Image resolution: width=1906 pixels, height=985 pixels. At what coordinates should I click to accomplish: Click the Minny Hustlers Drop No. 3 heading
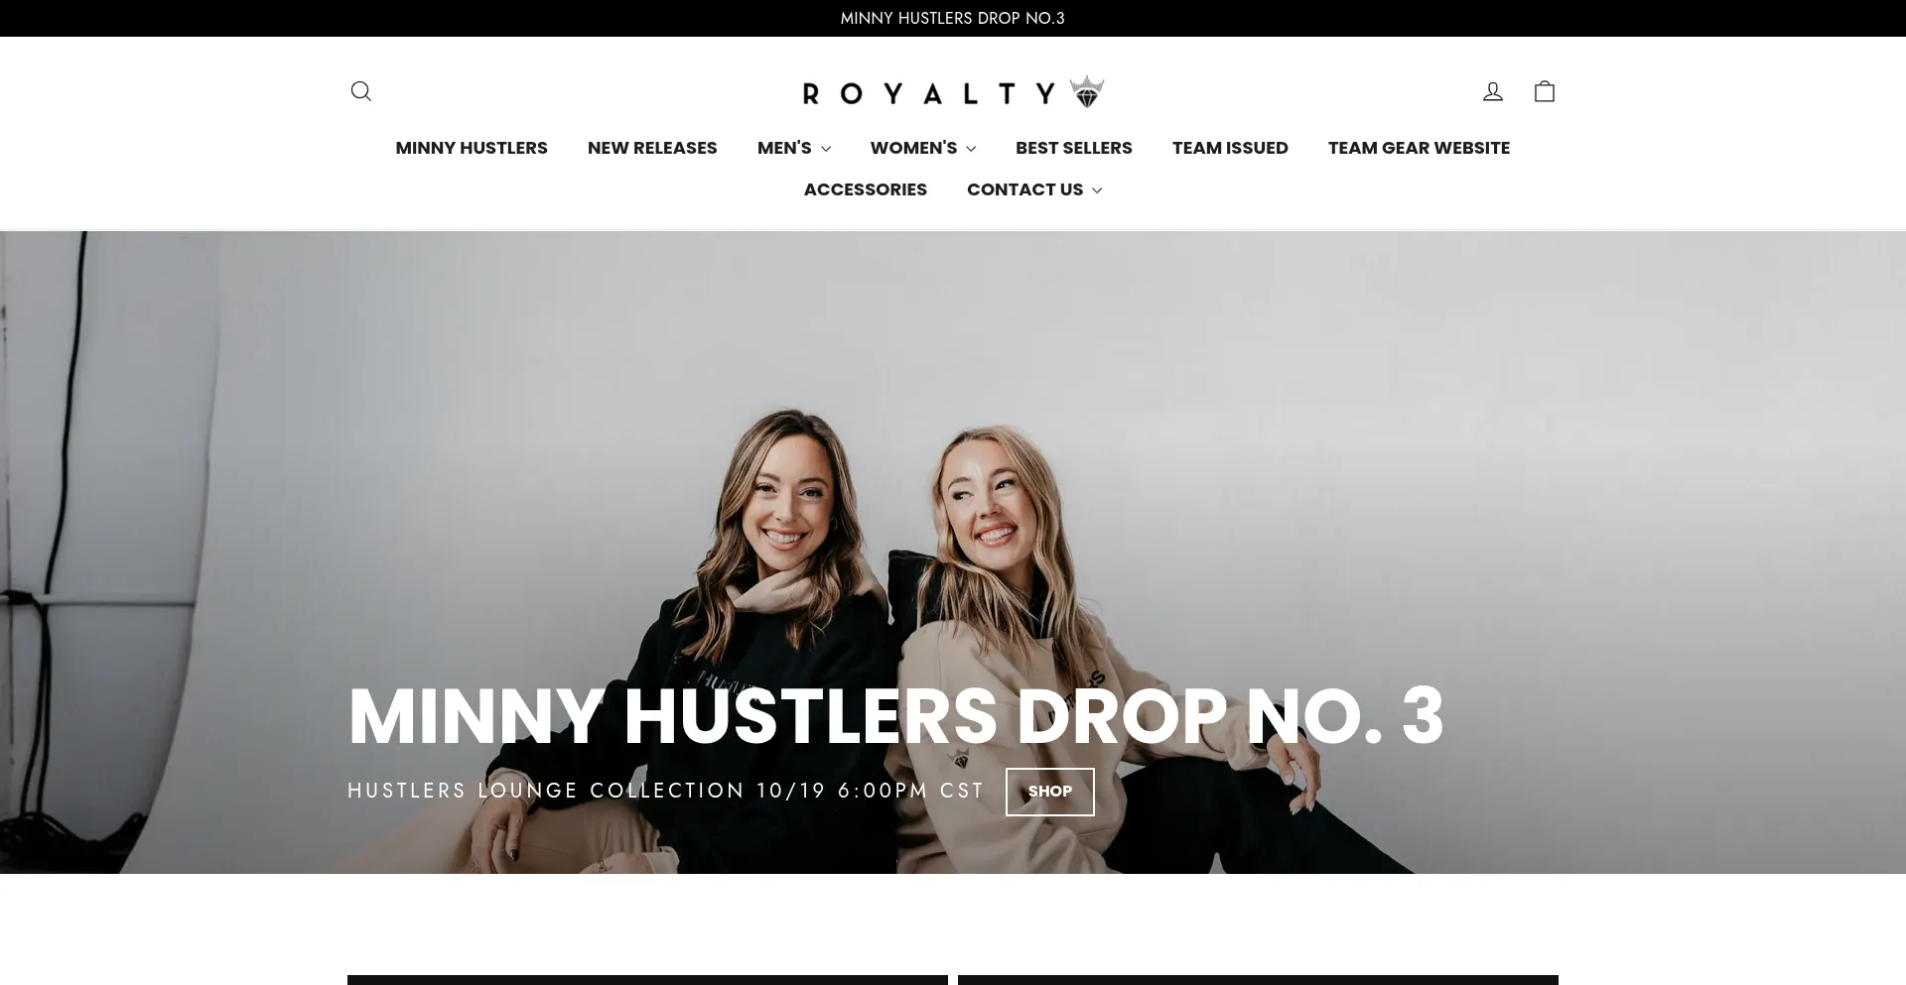click(895, 716)
